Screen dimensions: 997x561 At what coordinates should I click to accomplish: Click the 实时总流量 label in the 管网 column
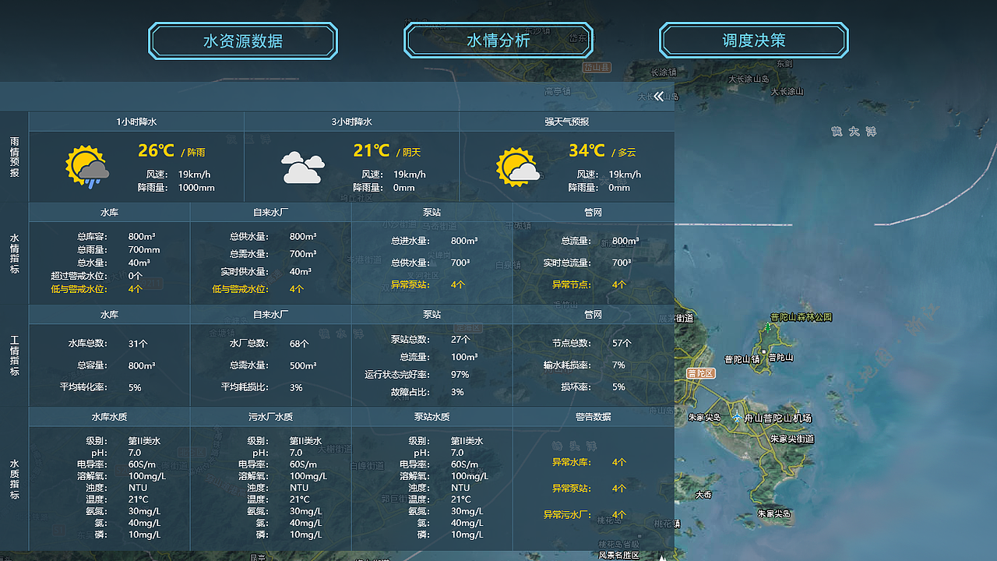click(567, 263)
